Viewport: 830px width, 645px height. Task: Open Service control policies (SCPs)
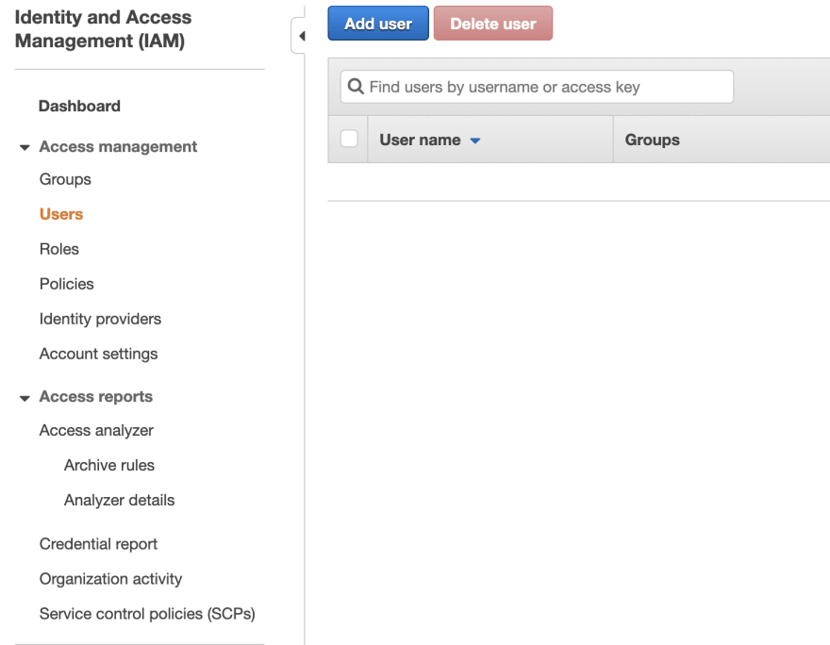[x=147, y=614]
